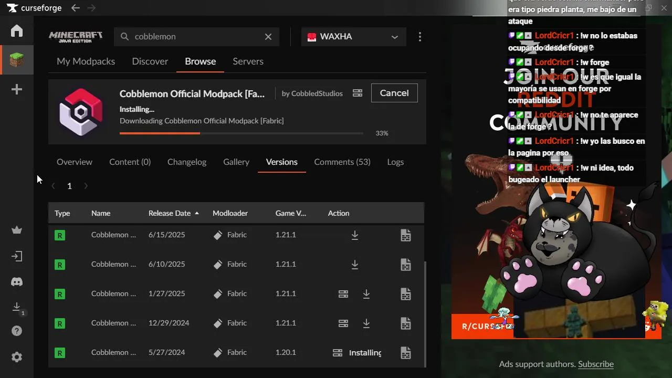Click the versions list vertical scrollbar
This screenshot has width=672, height=378.
point(425,315)
